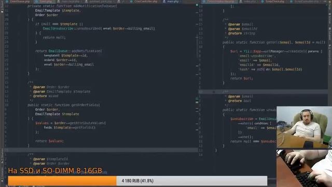Click the 'templateId: $template->id,' argument
Viewport: 332px width, 187px height.
click(66, 56)
